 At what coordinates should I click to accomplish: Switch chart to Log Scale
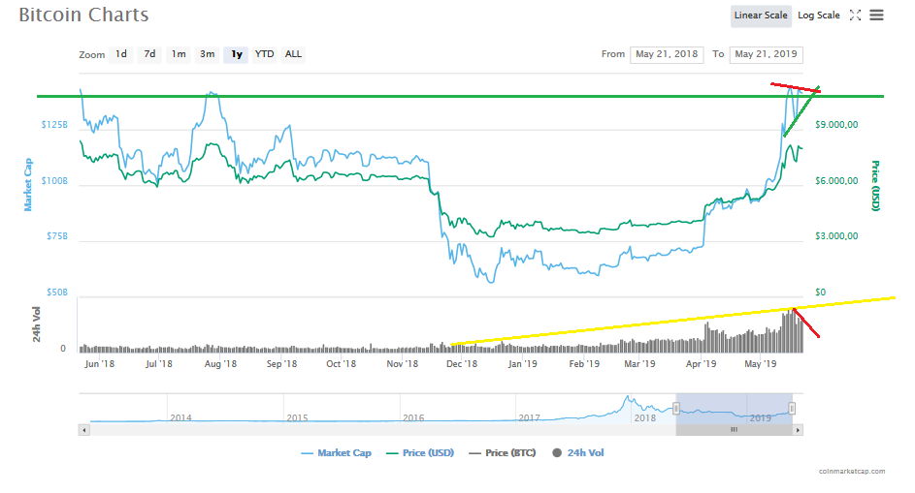(x=818, y=15)
